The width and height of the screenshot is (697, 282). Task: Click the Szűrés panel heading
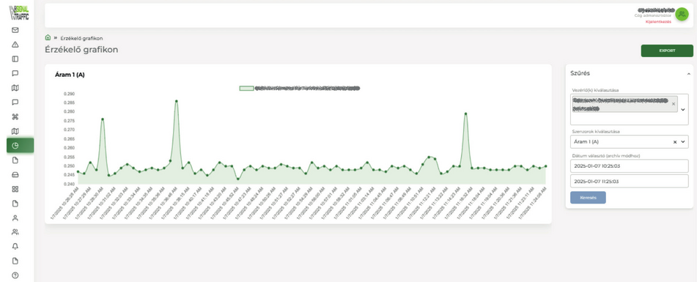[580, 73]
